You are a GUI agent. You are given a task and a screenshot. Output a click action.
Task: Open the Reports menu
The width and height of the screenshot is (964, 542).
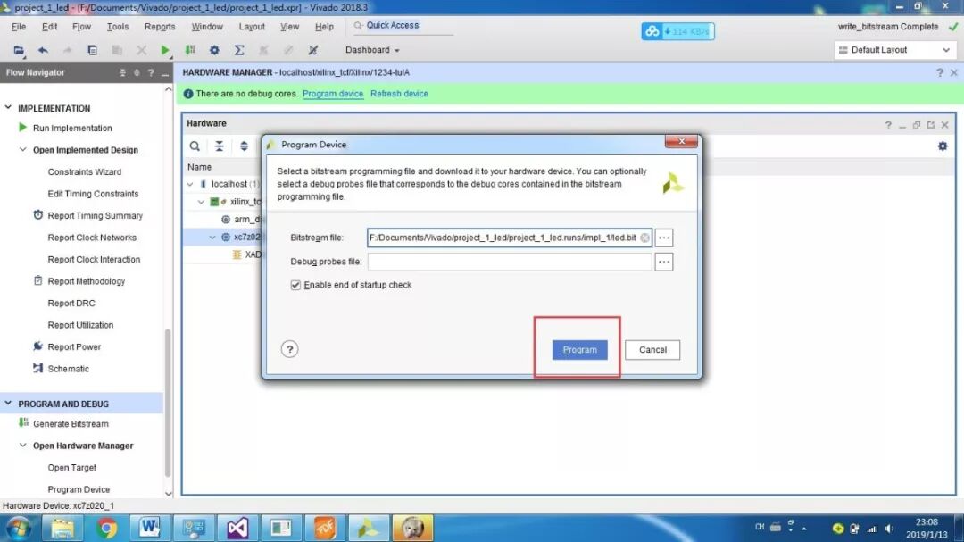point(160,27)
